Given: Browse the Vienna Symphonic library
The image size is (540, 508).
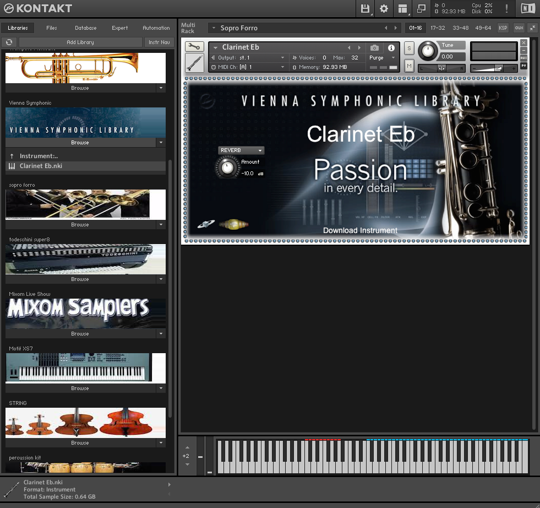Looking at the screenshot, I should [80, 142].
